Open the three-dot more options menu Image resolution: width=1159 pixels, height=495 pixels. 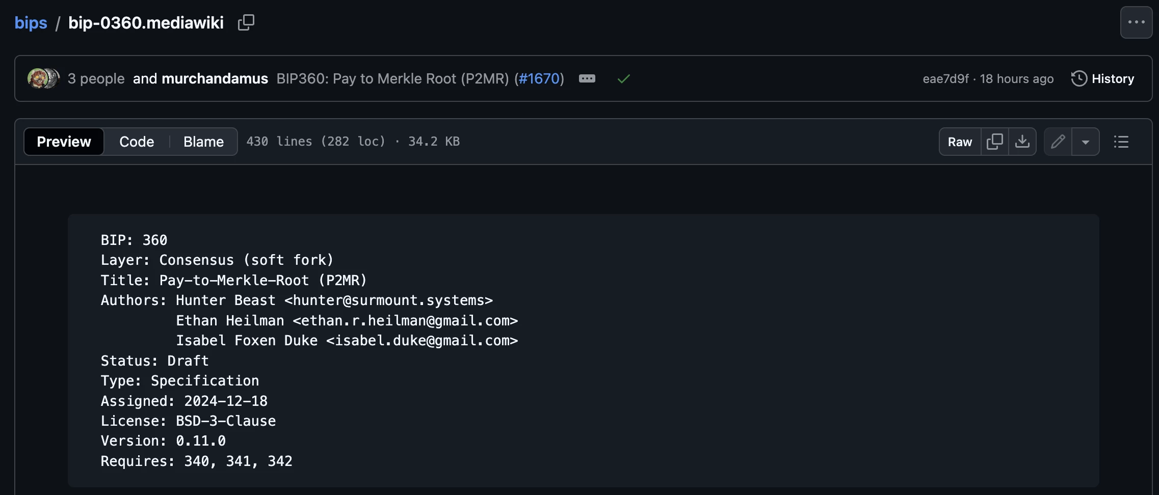(1136, 22)
